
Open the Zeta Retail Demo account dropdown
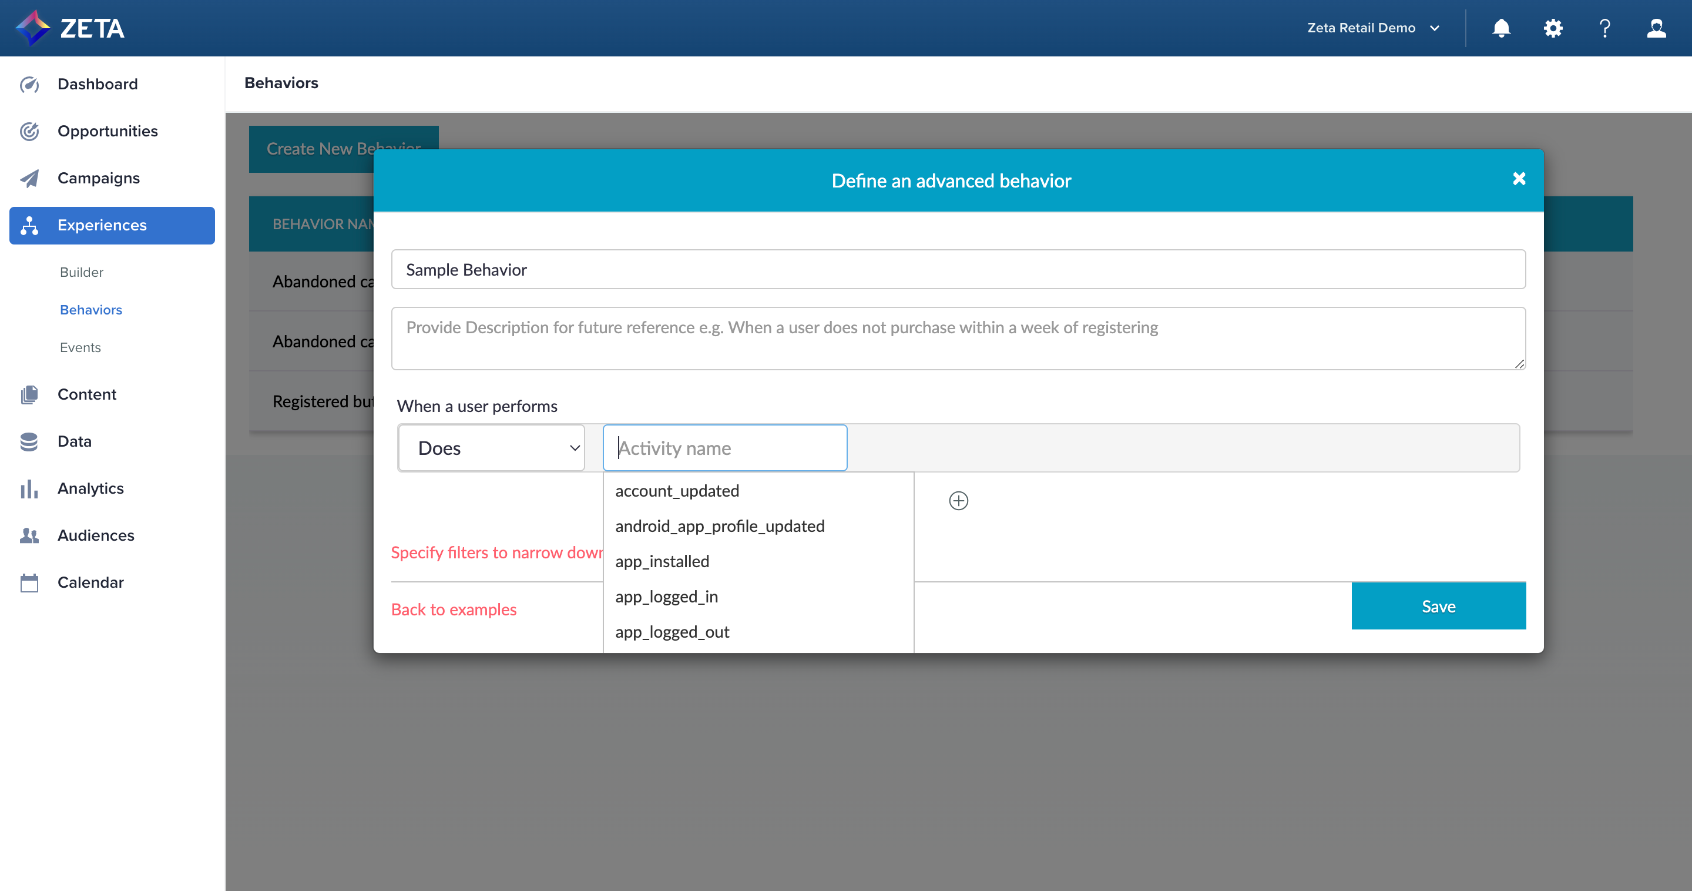click(1373, 28)
